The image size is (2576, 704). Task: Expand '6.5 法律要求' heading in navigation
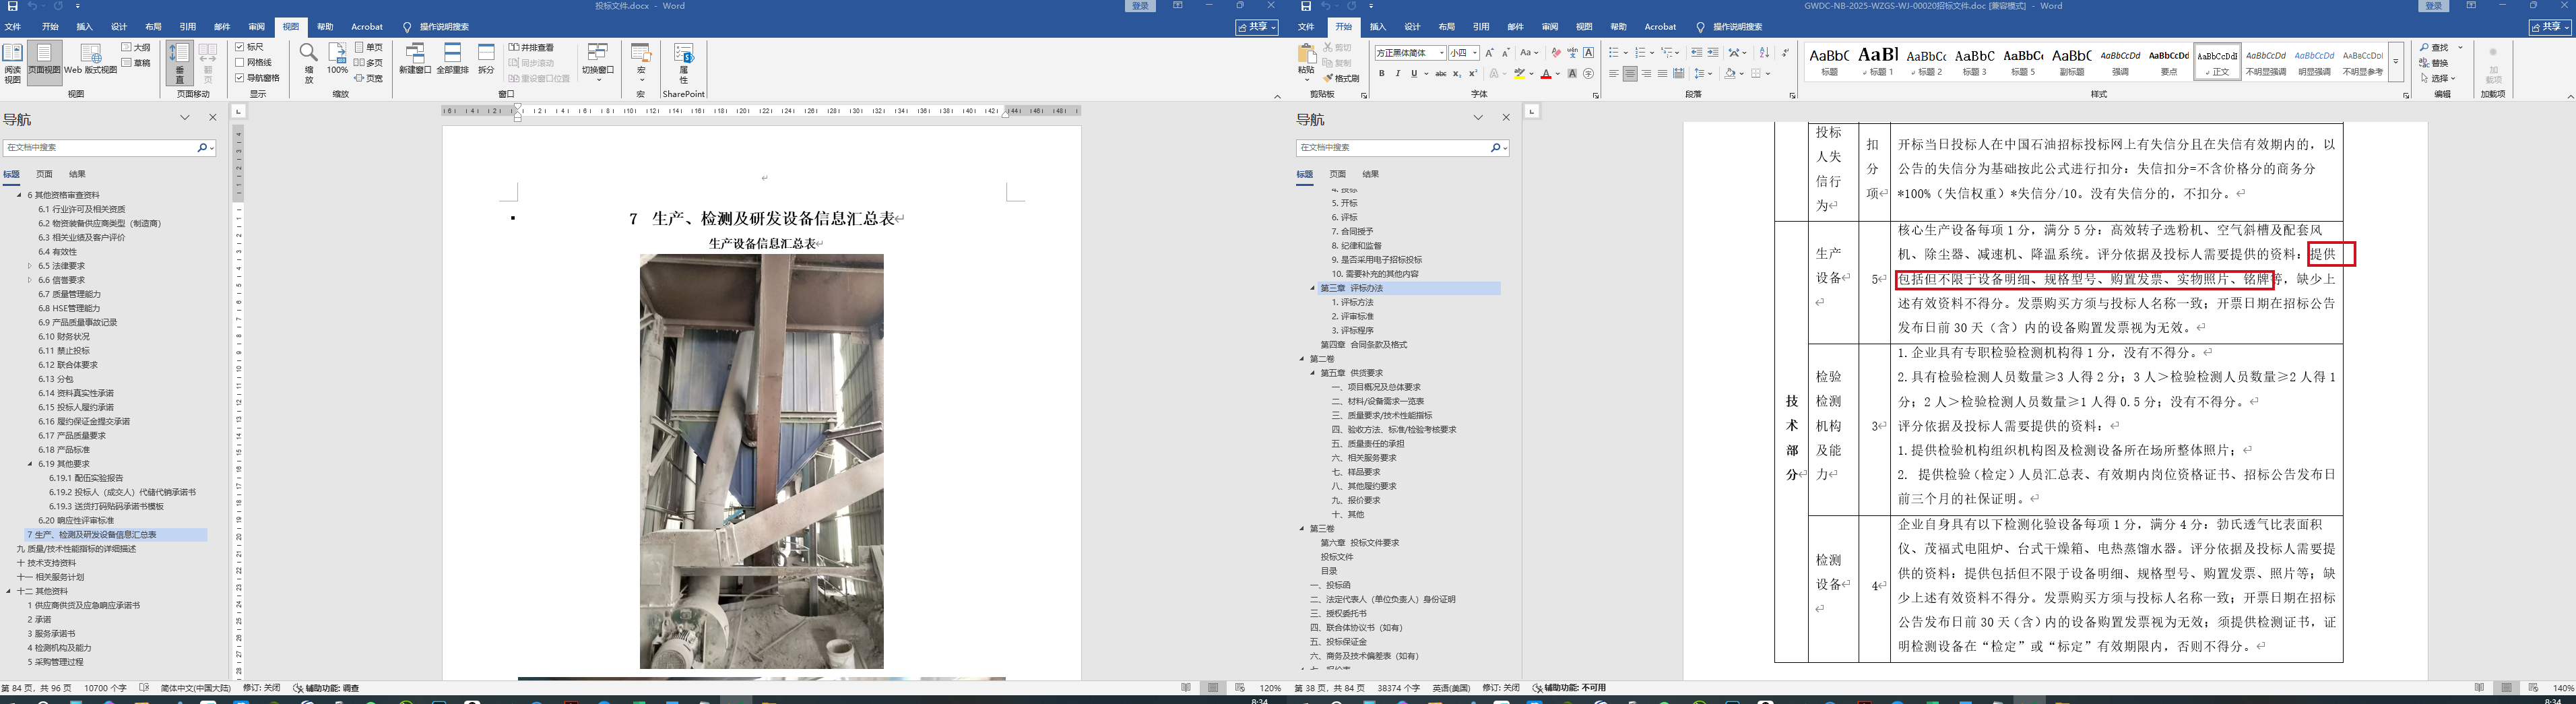point(30,266)
